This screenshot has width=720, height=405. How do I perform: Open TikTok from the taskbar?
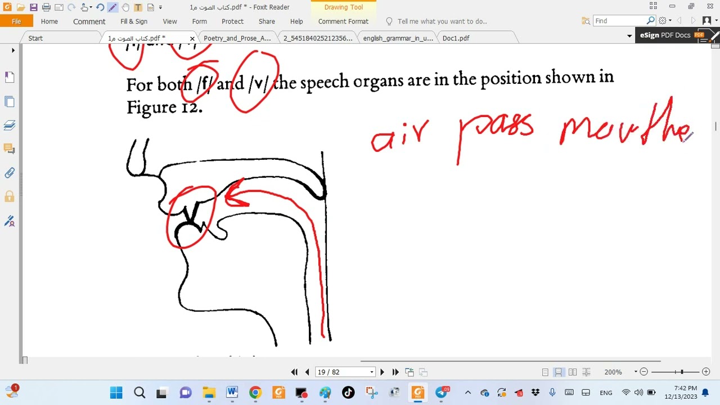click(x=348, y=393)
